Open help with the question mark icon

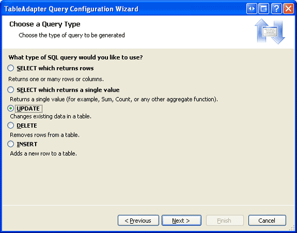[x=276, y=9]
